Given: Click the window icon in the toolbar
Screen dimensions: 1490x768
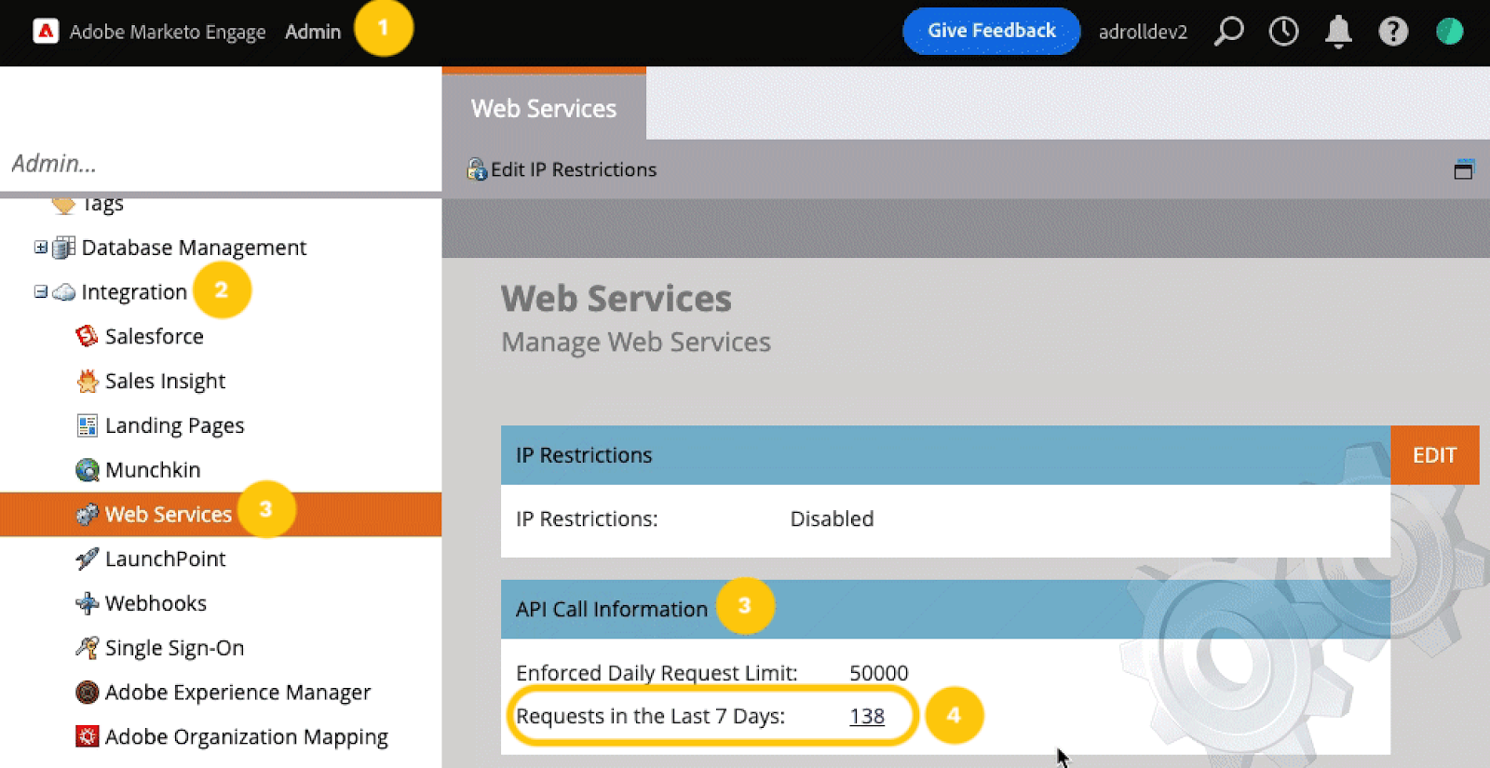Looking at the screenshot, I should [x=1463, y=169].
